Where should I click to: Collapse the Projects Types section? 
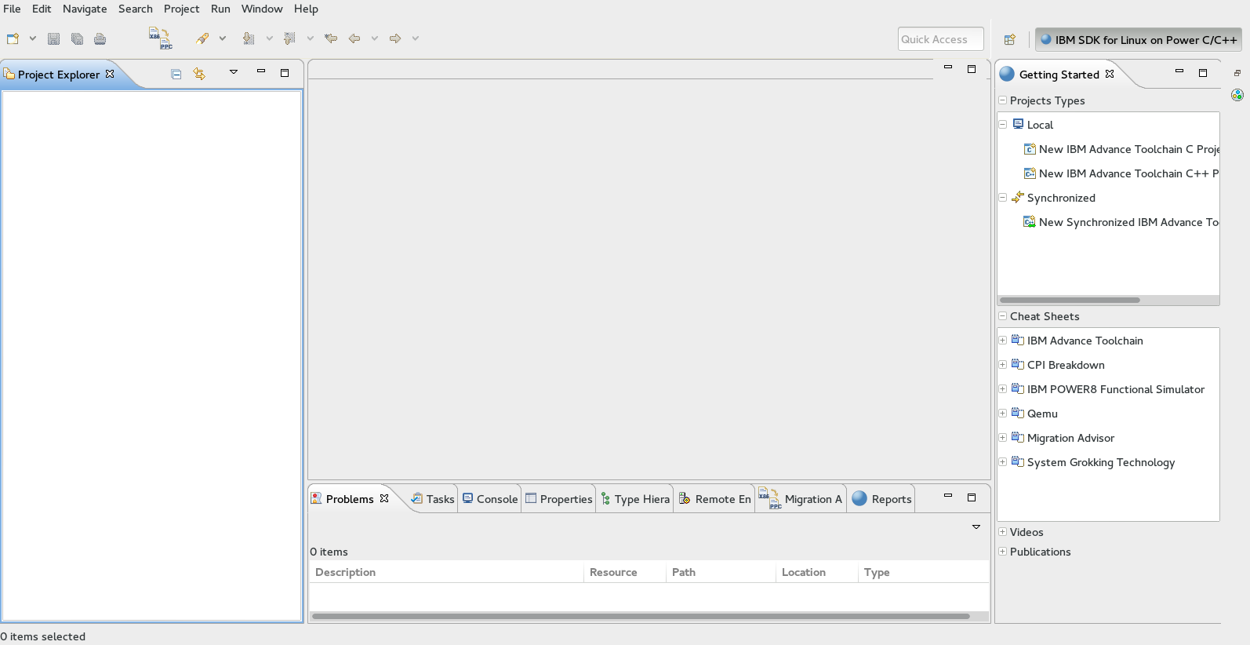coord(1002,100)
